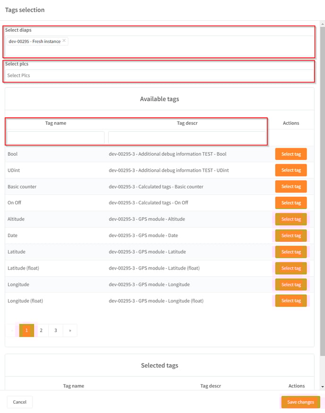325x413 pixels.
Task: Click the Available tags Tag name header
Action: tap(56, 123)
